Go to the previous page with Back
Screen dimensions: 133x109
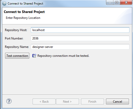tap(44, 101)
